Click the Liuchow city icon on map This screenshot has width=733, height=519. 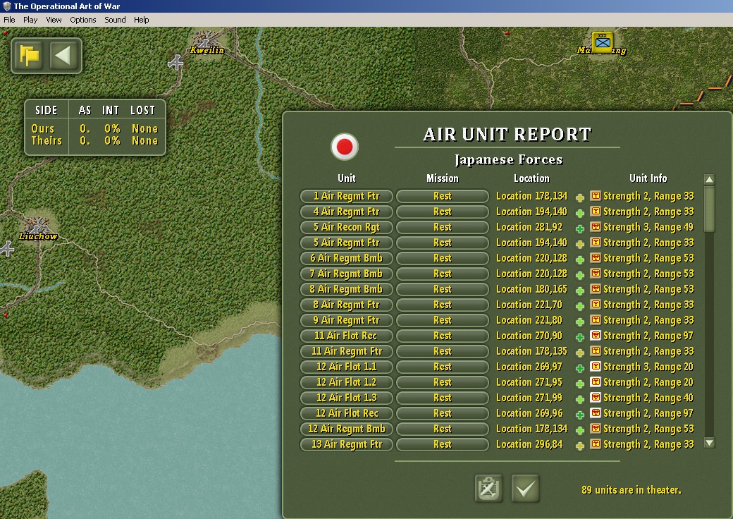point(37,224)
